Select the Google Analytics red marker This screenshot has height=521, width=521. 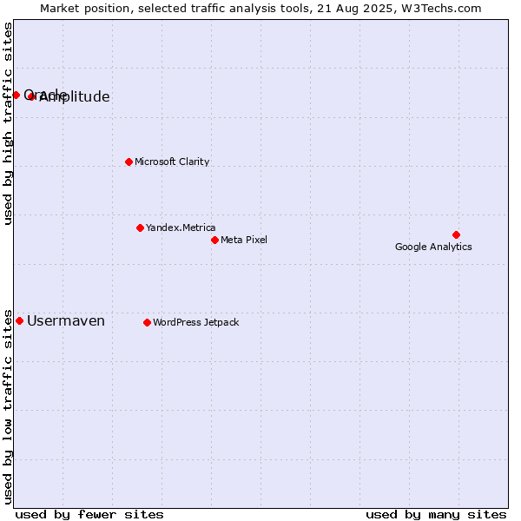(x=456, y=235)
